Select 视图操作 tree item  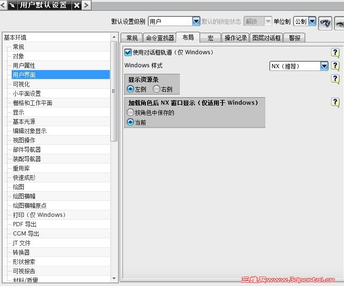pyautogui.click(x=24, y=140)
